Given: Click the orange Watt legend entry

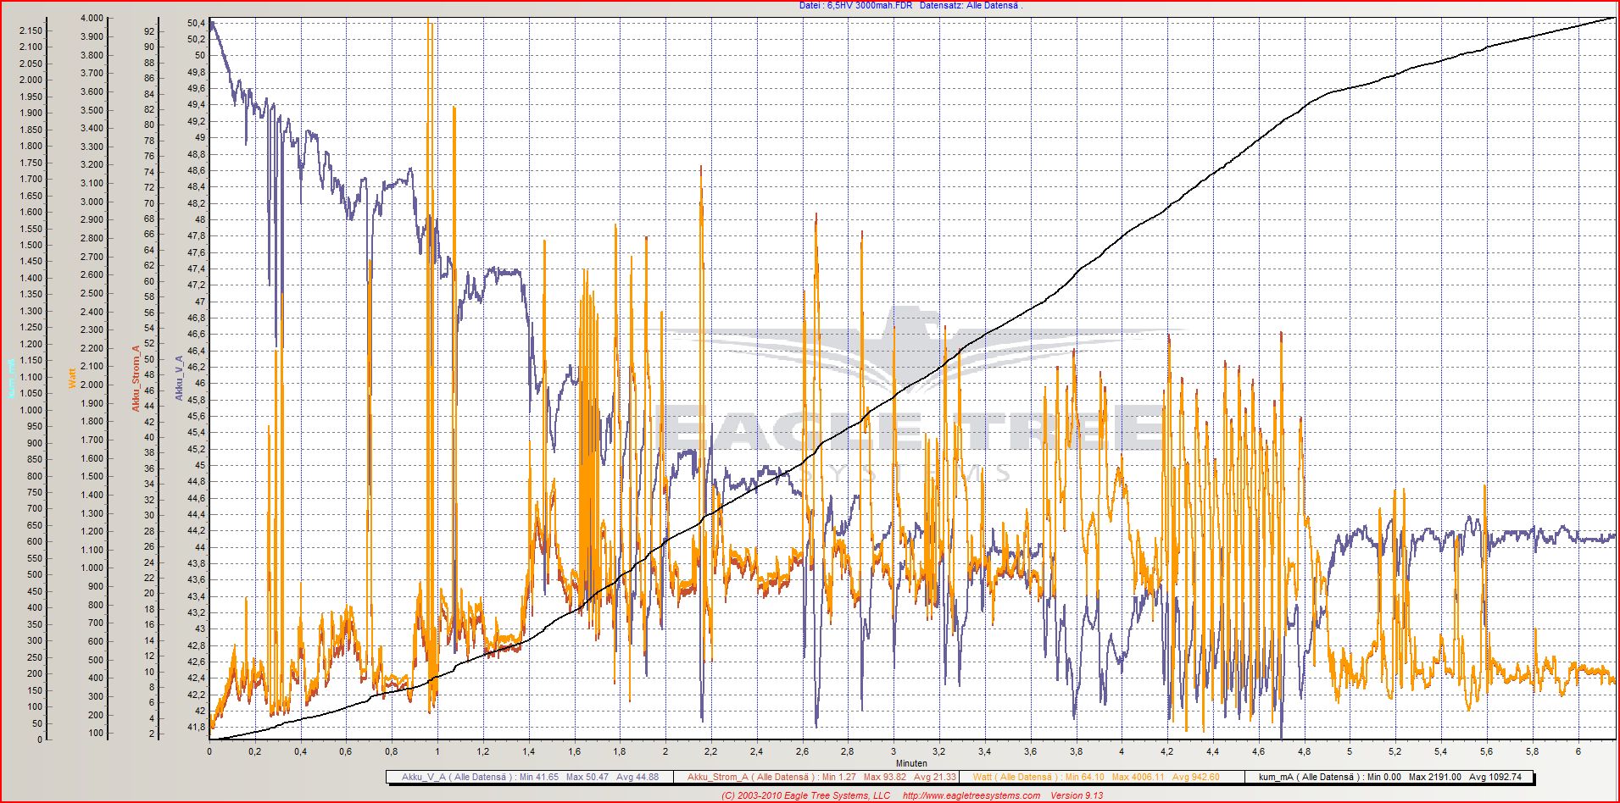Looking at the screenshot, I should click(x=1095, y=777).
